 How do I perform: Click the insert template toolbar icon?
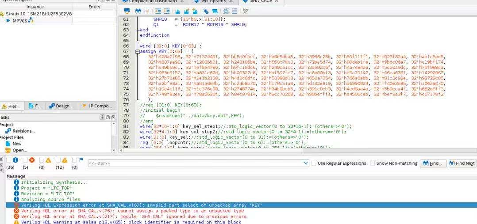(215, 11)
